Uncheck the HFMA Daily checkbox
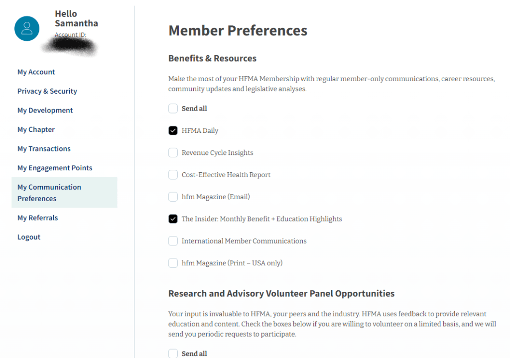This screenshot has height=358, width=510. coord(173,130)
